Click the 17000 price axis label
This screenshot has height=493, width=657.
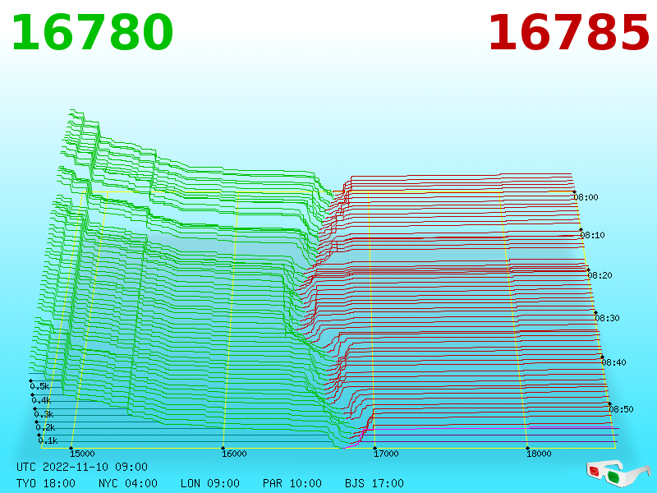[x=386, y=454]
